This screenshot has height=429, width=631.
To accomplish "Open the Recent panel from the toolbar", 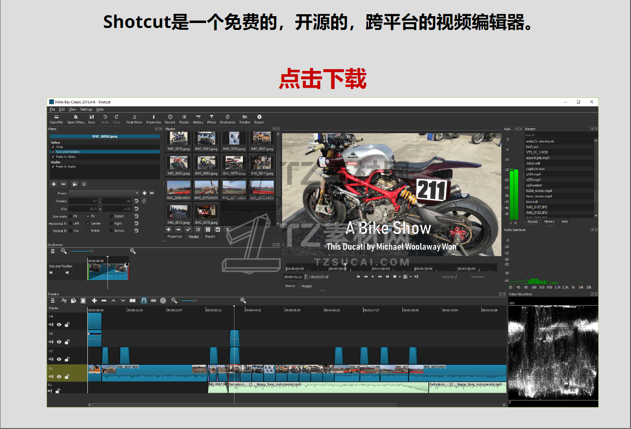I will 170,119.
